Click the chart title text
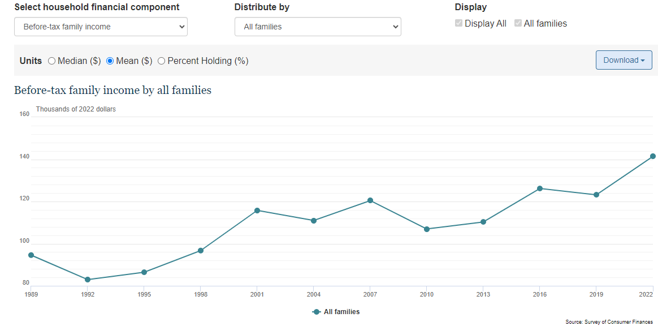 [x=112, y=90]
